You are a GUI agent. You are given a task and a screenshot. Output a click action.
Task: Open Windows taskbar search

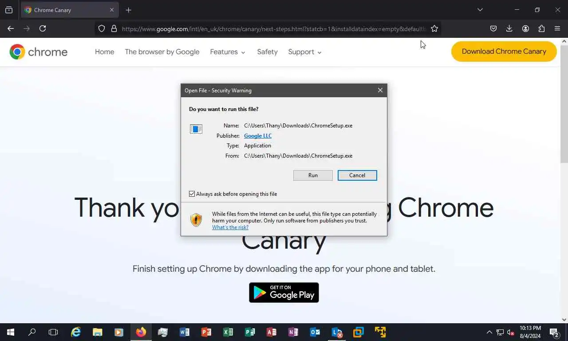pos(32,332)
